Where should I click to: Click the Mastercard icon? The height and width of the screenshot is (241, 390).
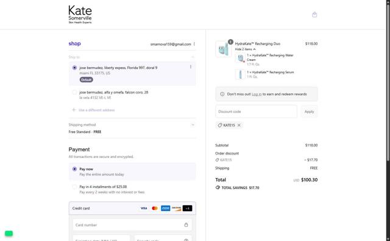[x=155, y=208]
